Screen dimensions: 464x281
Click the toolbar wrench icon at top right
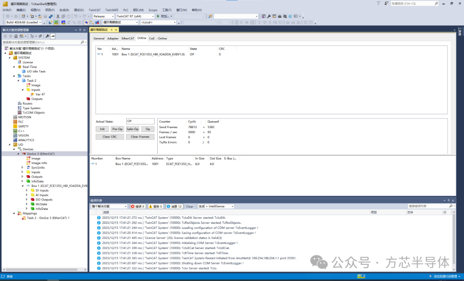pos(269,16)
